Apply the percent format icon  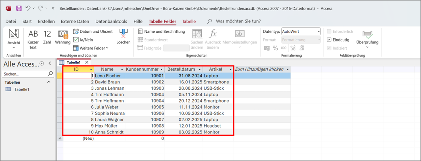tap(275, 48)
